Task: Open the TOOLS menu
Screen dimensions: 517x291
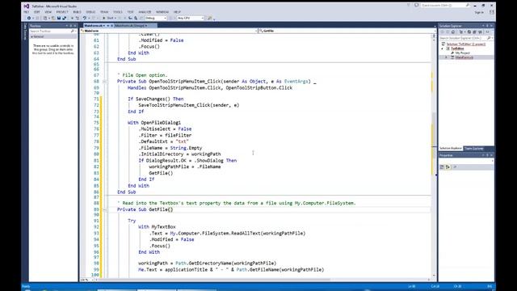Action: 118,12
